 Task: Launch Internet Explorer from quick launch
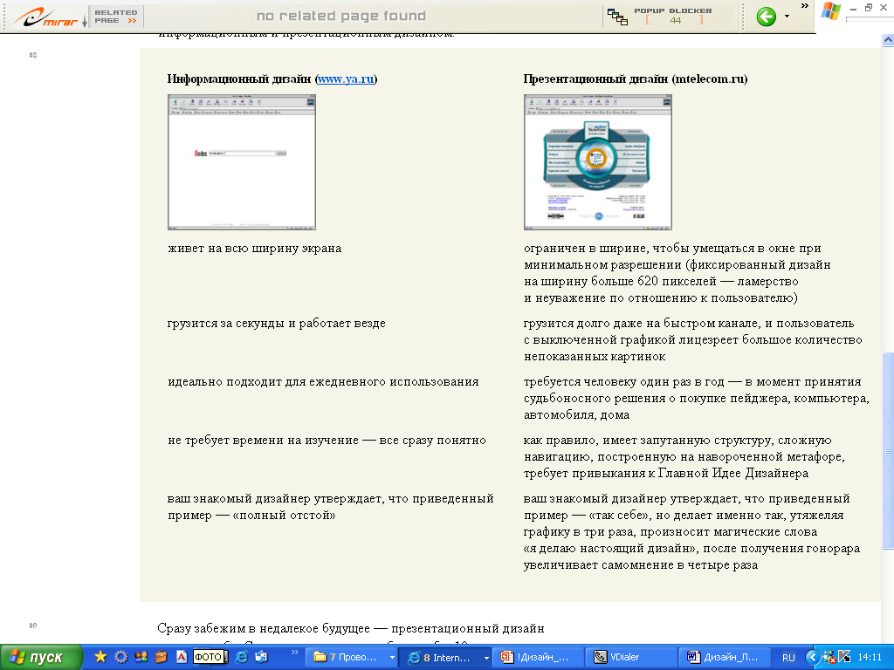(x=242, y=657)
